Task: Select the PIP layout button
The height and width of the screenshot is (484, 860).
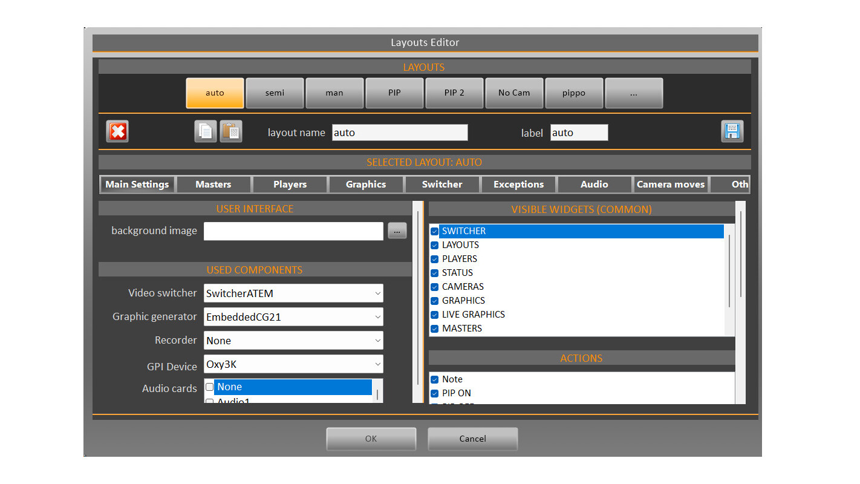Action: 394,93
